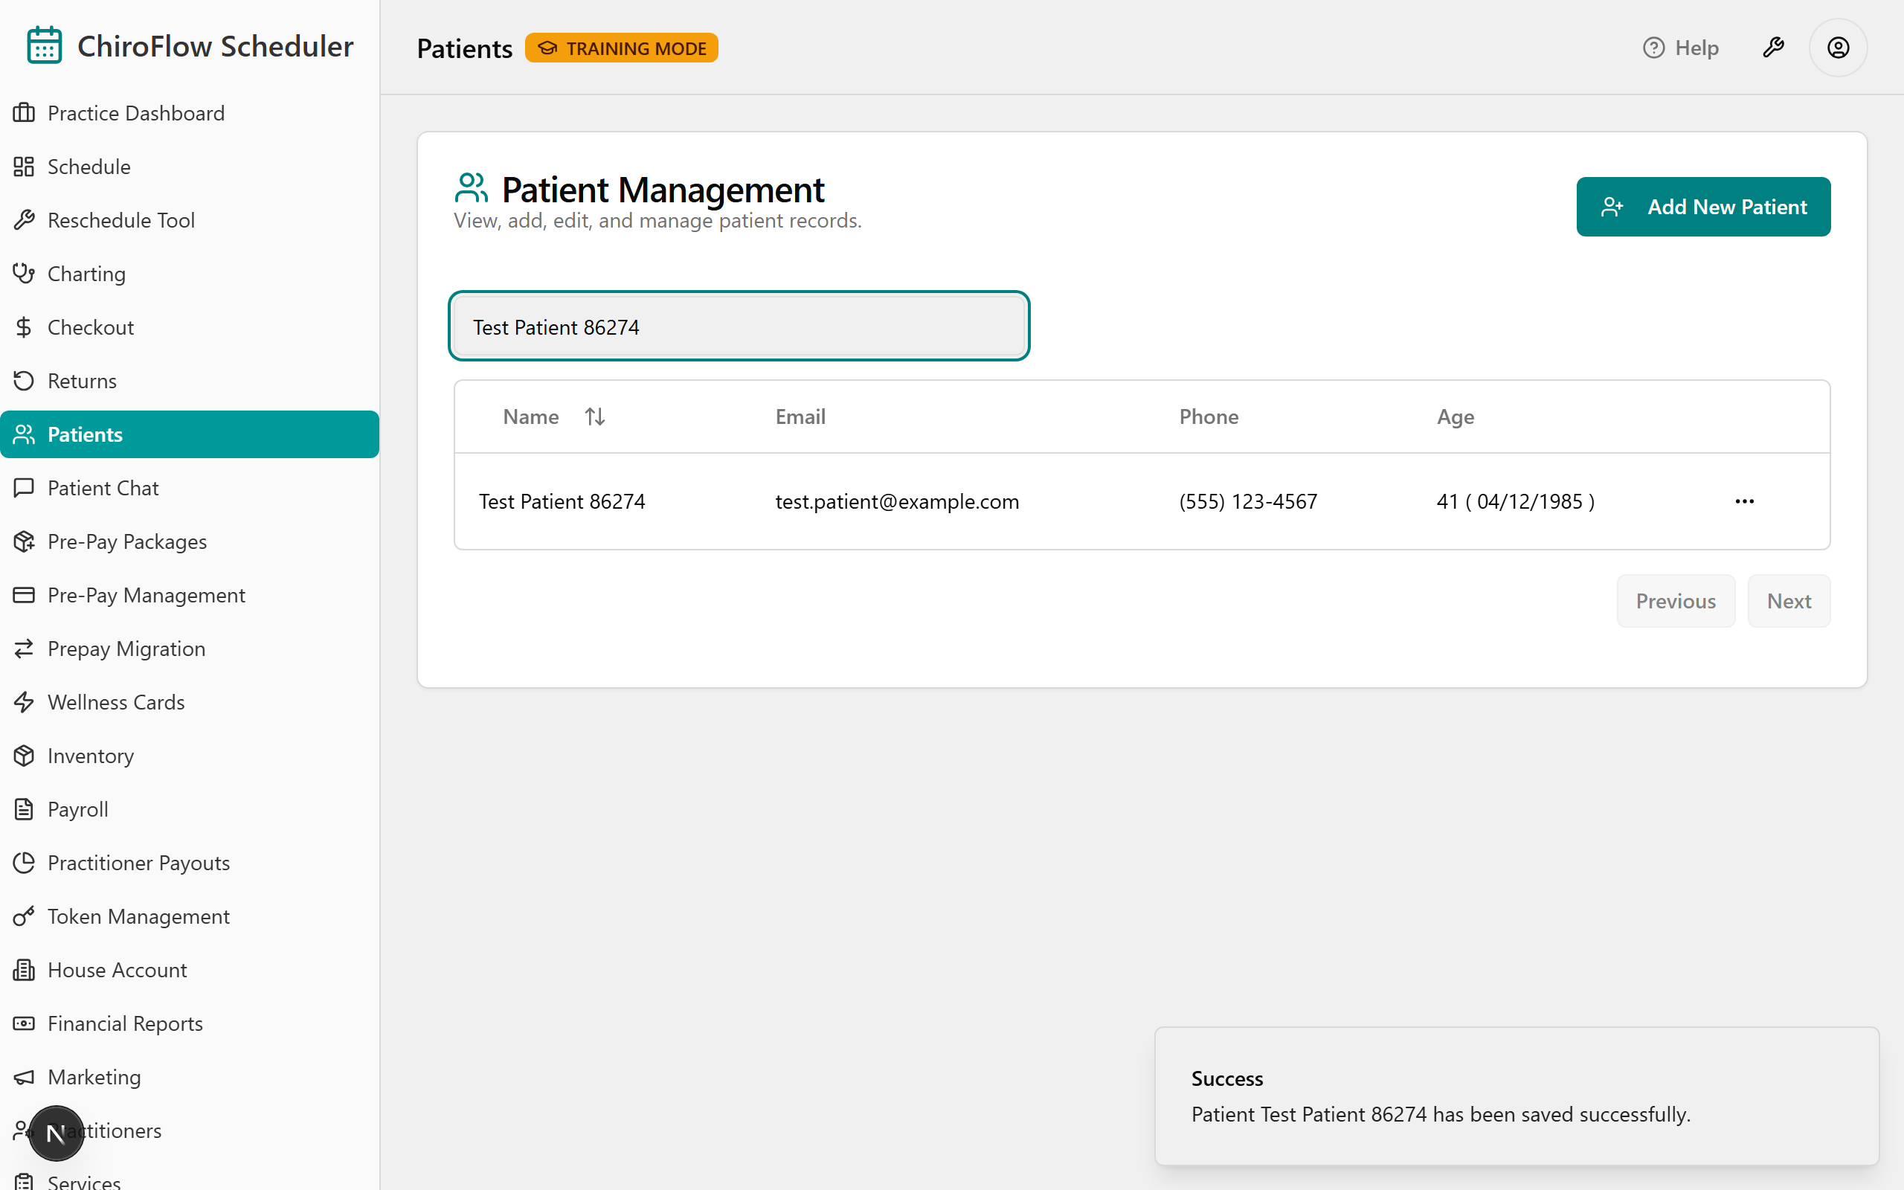Click the ChiroFlow Scheduler calendar logo icon
This screenshot has width=1904, height=1190.
44,45
